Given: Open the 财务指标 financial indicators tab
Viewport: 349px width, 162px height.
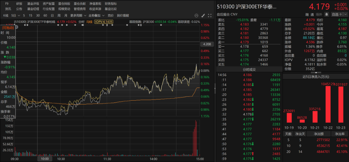Looking at the screenshot, I should point(111,4).
